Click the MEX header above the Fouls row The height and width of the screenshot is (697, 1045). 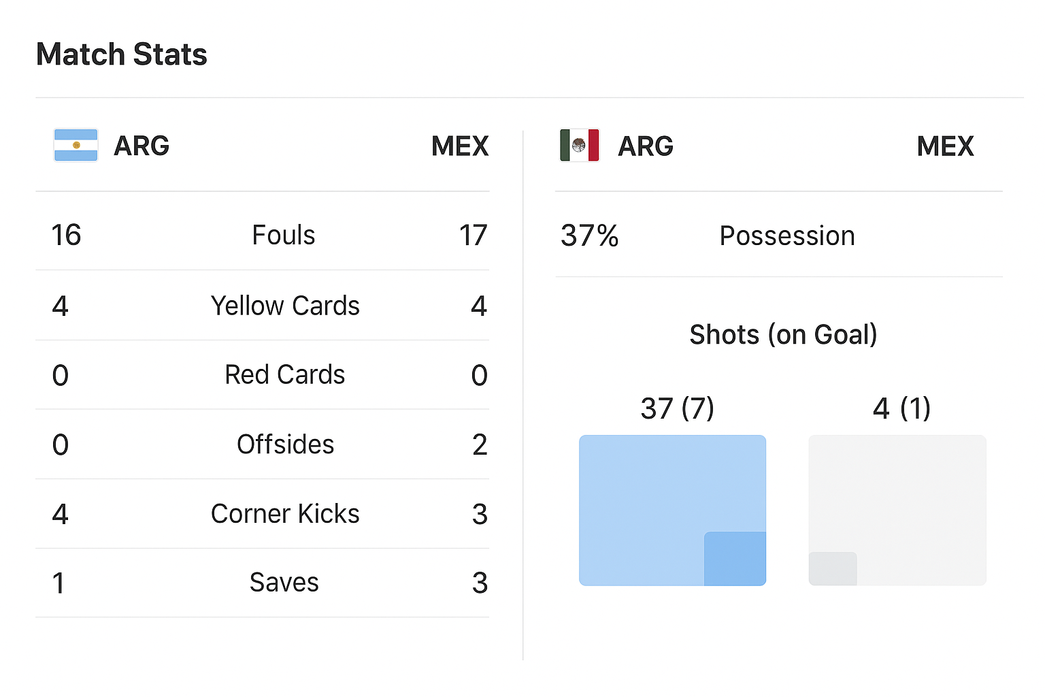click(x=460, y=146)
